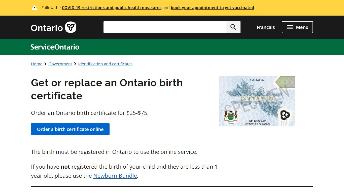Open the Government breadcrumb link
Image resolution: width=344 pixels, height=193 pixels.
tap(60, 64)
